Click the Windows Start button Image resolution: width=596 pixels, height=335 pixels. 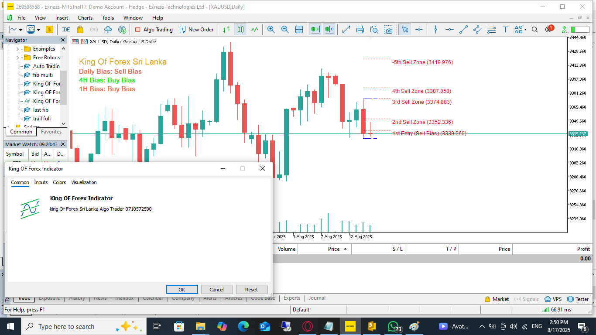click(10, 326)
